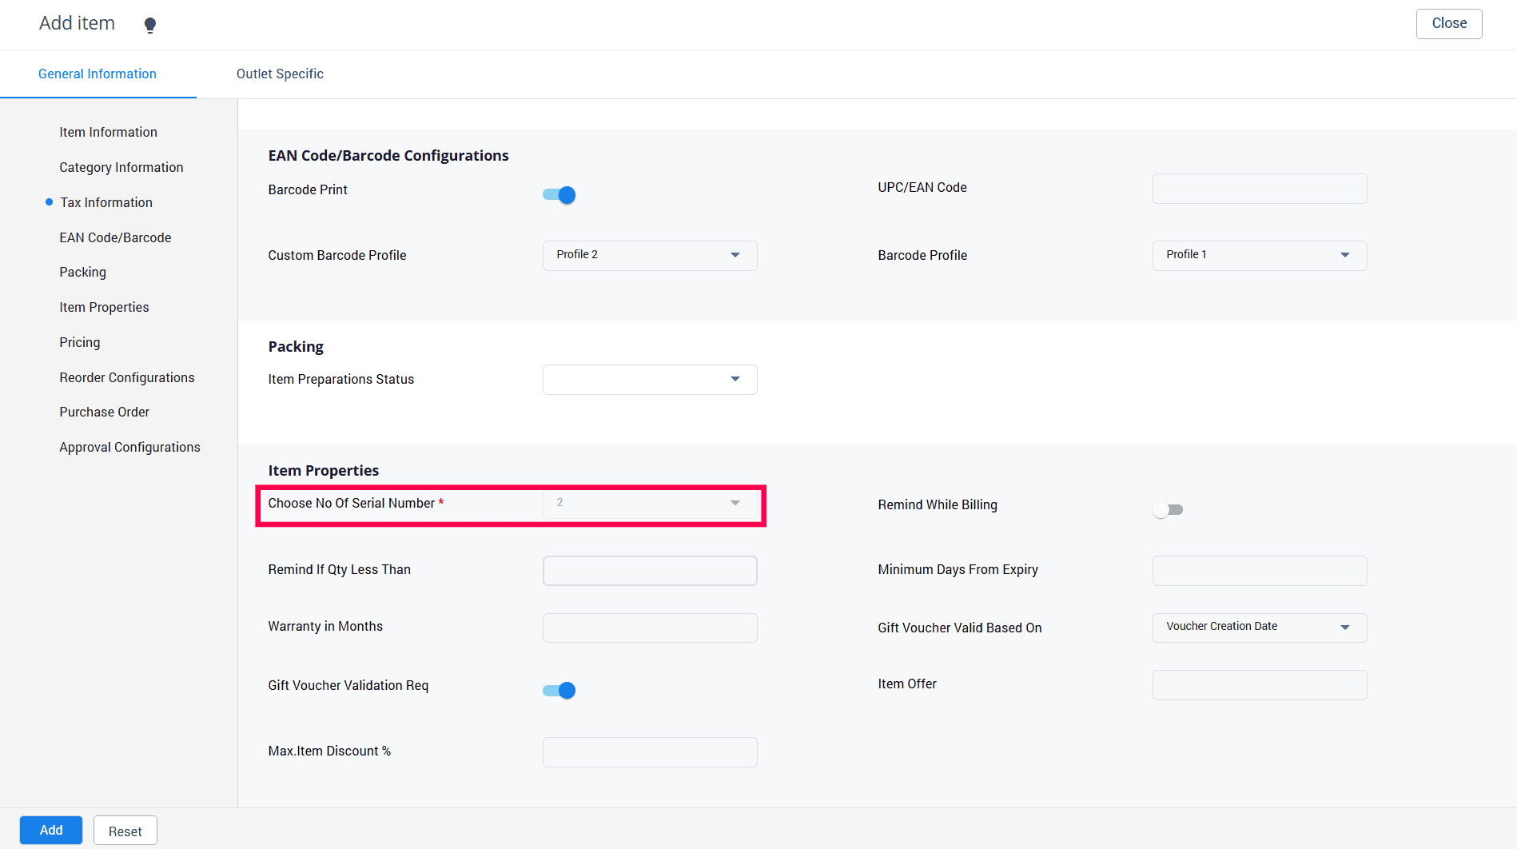The width and height of the screenshot is (1517, 849).
Task: Go to Reorder Configurations section
Action: coord(127,377)
